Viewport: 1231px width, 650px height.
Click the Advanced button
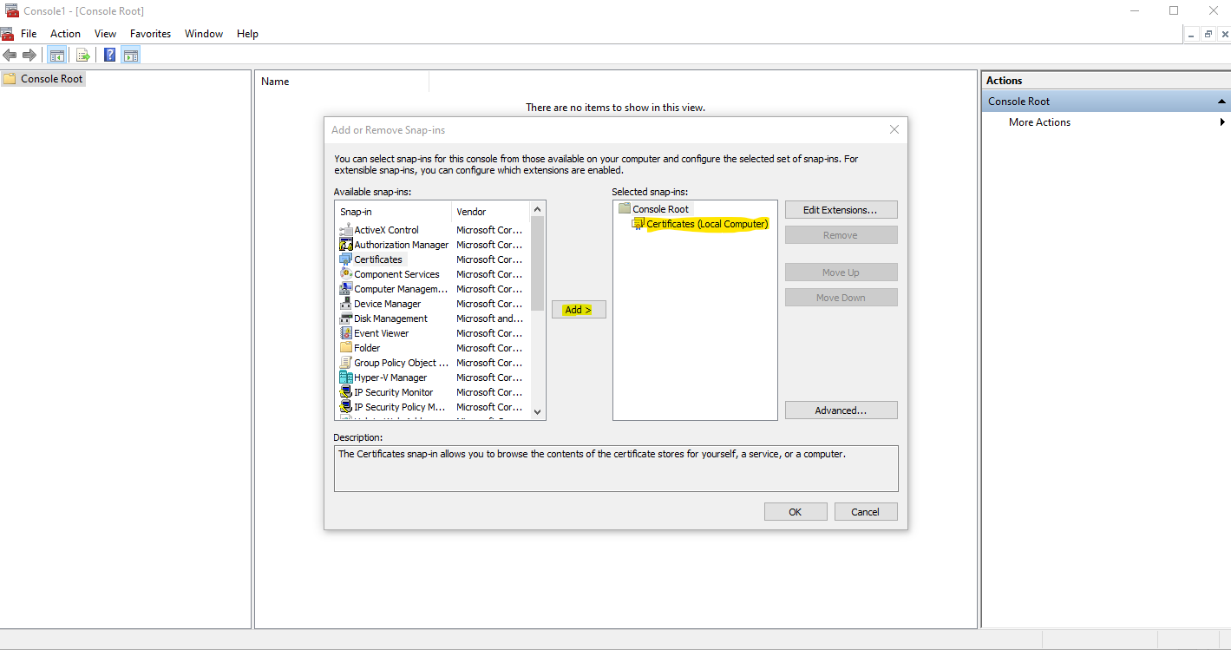[840, 409]
